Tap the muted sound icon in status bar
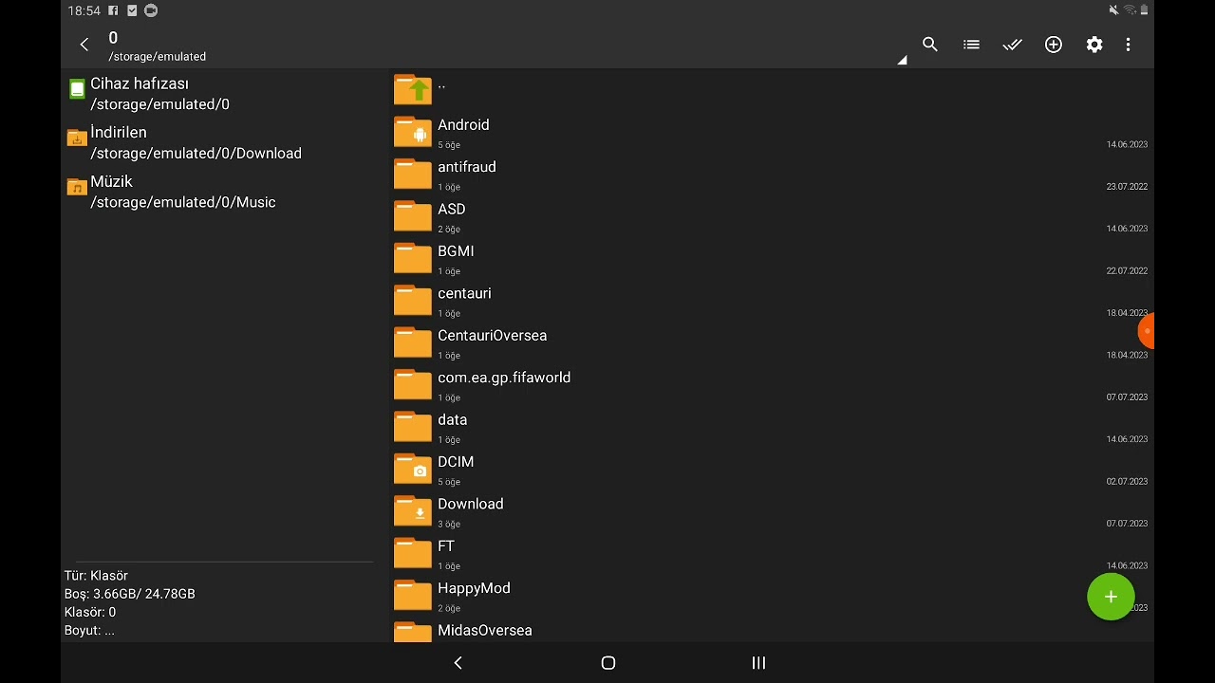 1113,10
